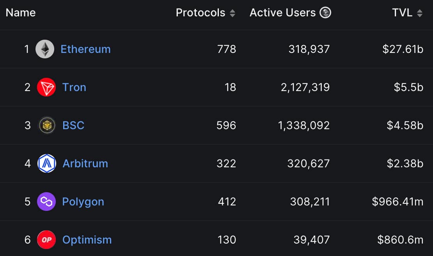The image size is (433, 256).
Task: Click the Name column header
Action: click(20, 12)
